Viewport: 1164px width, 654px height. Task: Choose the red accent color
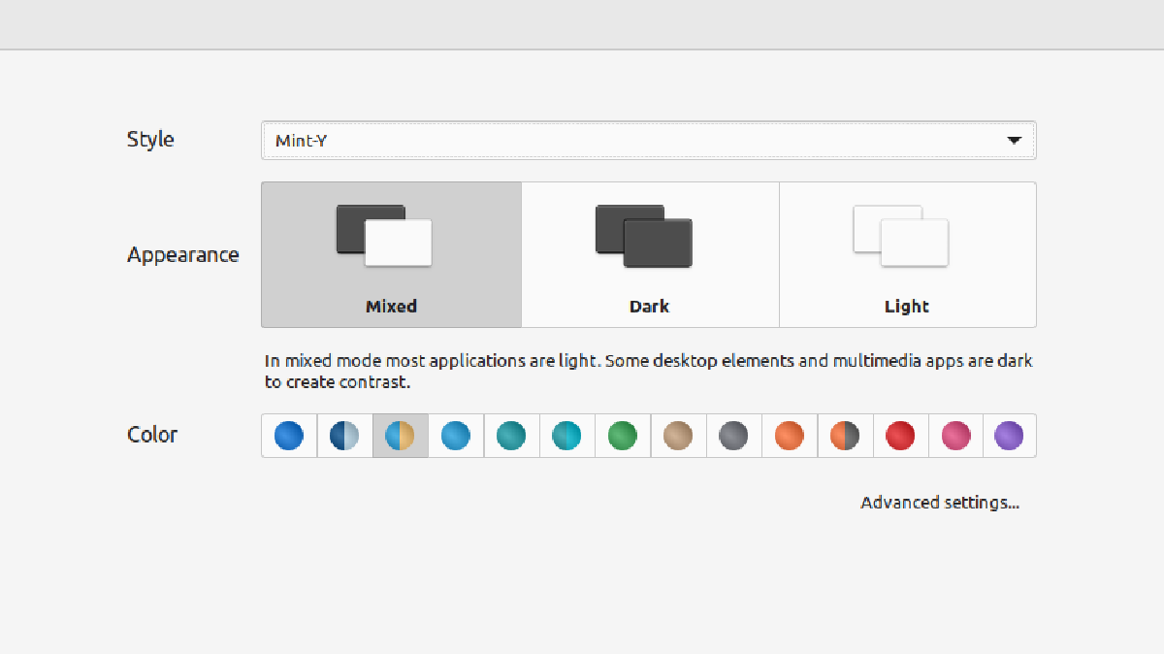coord(898,436)
